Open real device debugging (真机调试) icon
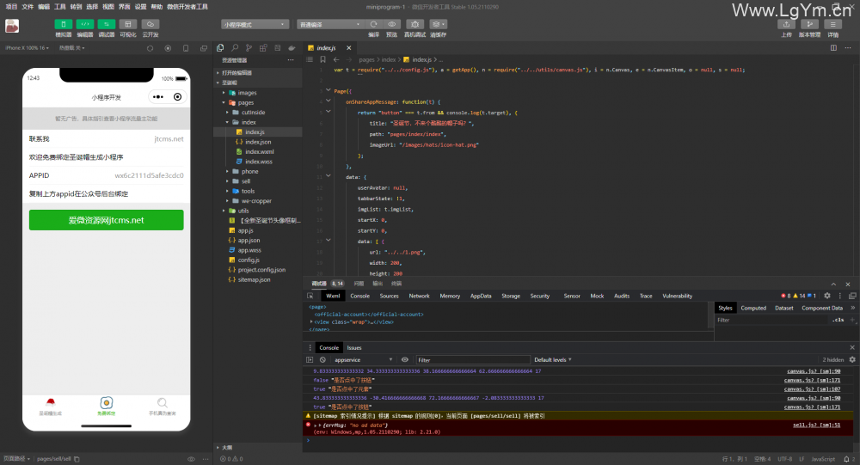Viewport: 860px width, 465px height. point(415,24)
